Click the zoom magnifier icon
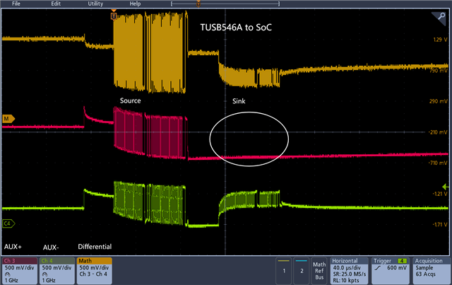 pos(441,17)
